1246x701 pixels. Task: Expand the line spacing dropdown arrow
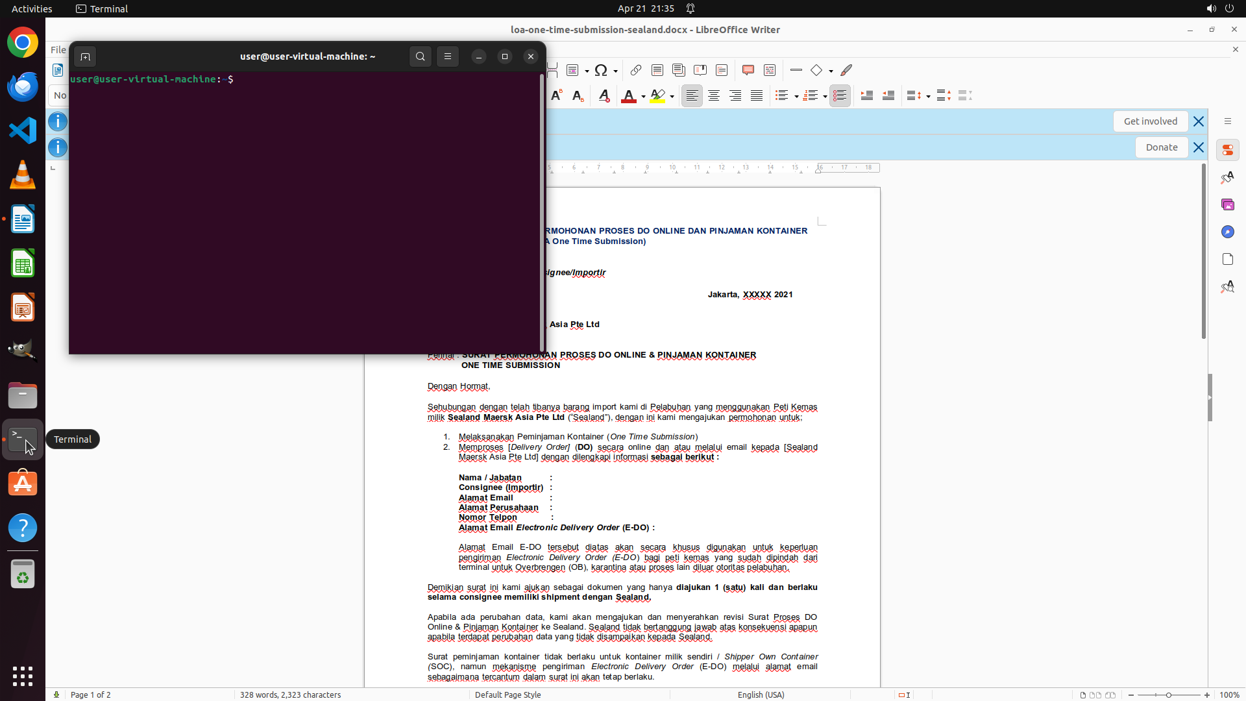[x=929, y=96]
